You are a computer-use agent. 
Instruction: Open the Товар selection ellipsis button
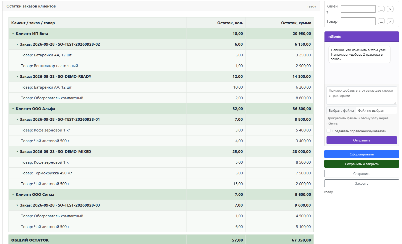click(x=381, y=21)
